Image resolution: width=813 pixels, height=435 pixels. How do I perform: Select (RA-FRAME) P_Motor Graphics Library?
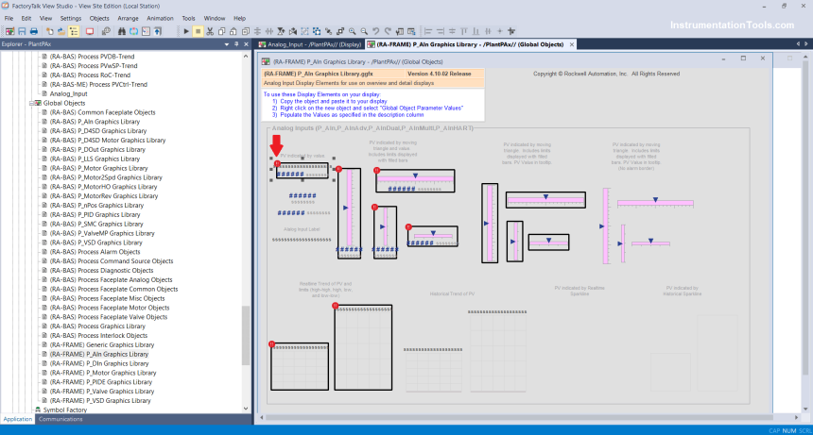(x=103, y=373)
